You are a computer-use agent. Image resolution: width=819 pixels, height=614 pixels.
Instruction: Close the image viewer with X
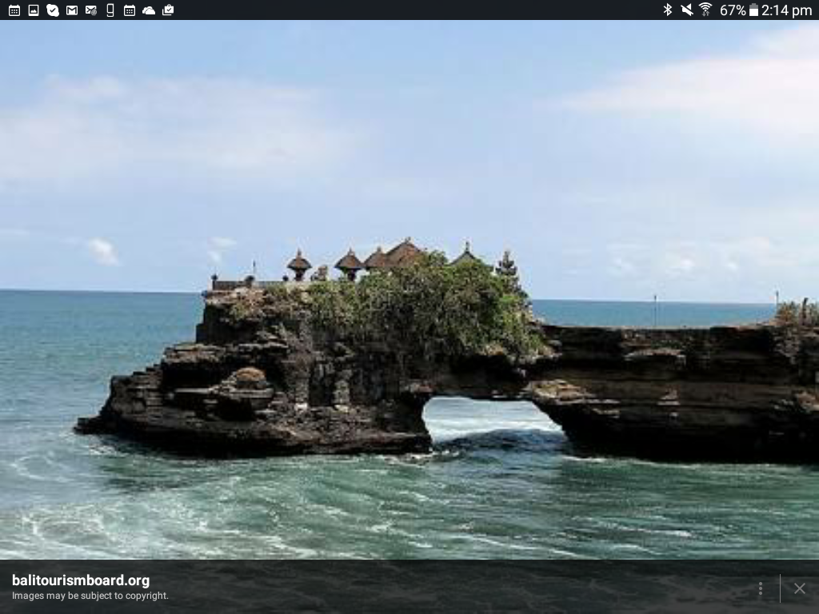(799, 588)
